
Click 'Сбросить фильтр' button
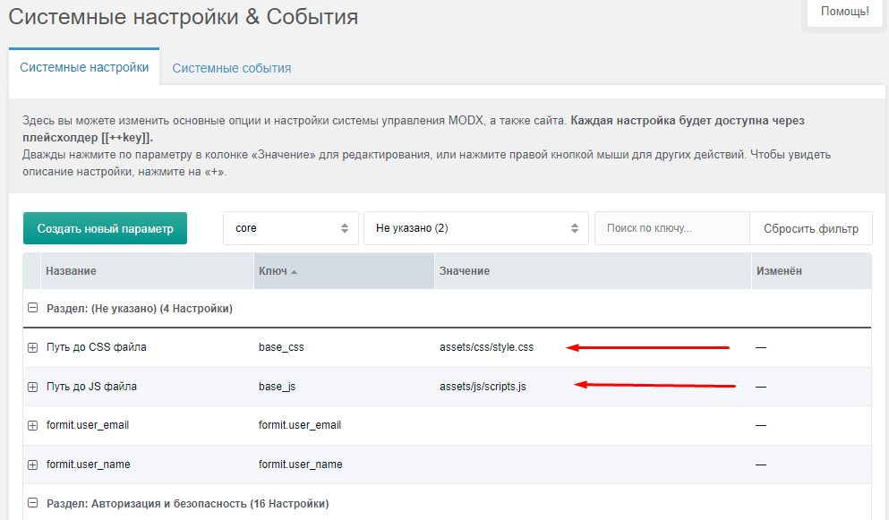811,228
